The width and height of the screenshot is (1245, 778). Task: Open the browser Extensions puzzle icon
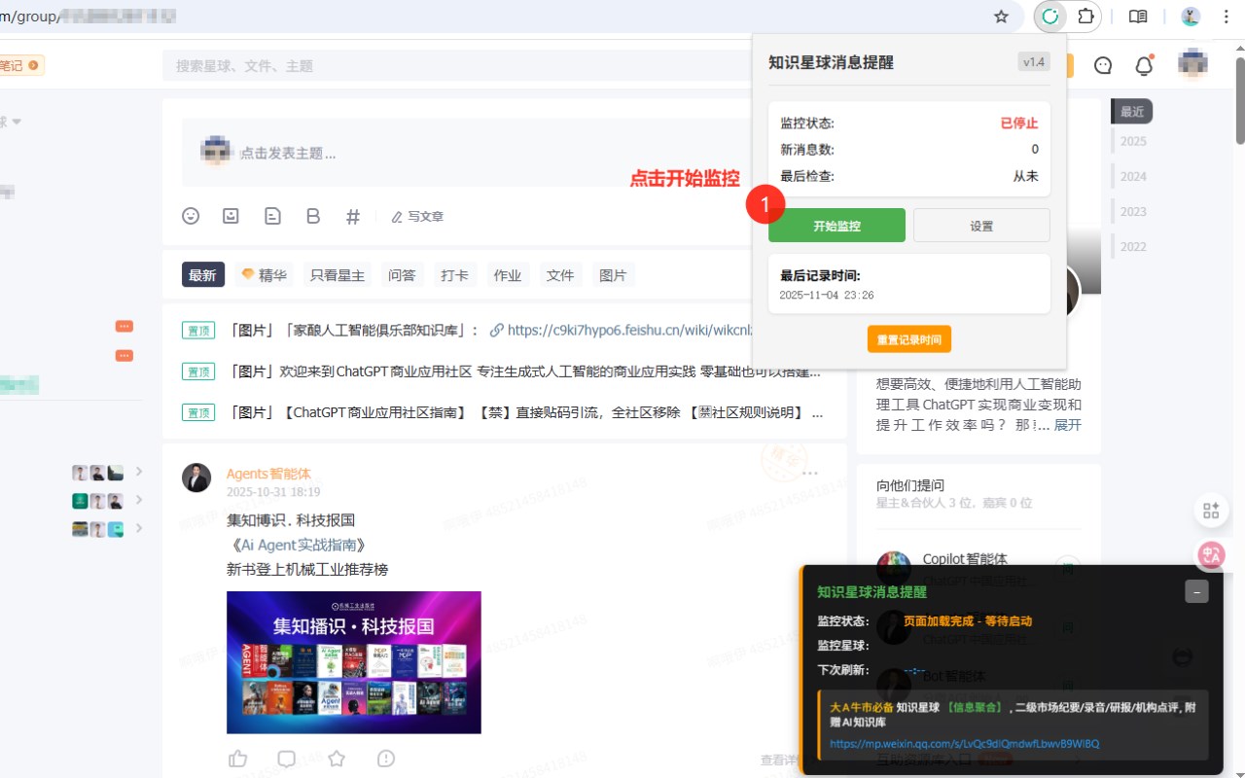(x=1085, y=17)
